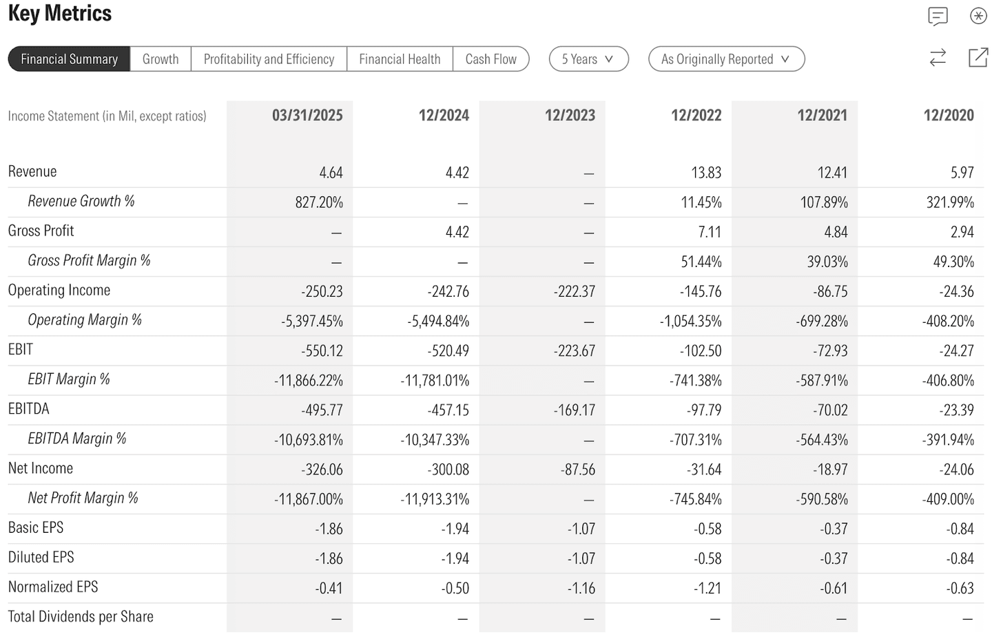
Task: Open the As Originally Reported dropdown
Action: click(726, 59)
